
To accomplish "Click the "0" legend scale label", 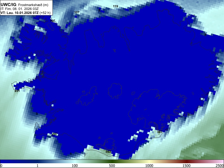I will pyautogui.click(x=1, y=166).
